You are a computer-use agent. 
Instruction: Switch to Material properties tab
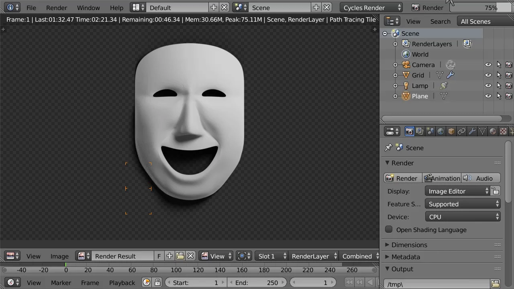point(493,131)
